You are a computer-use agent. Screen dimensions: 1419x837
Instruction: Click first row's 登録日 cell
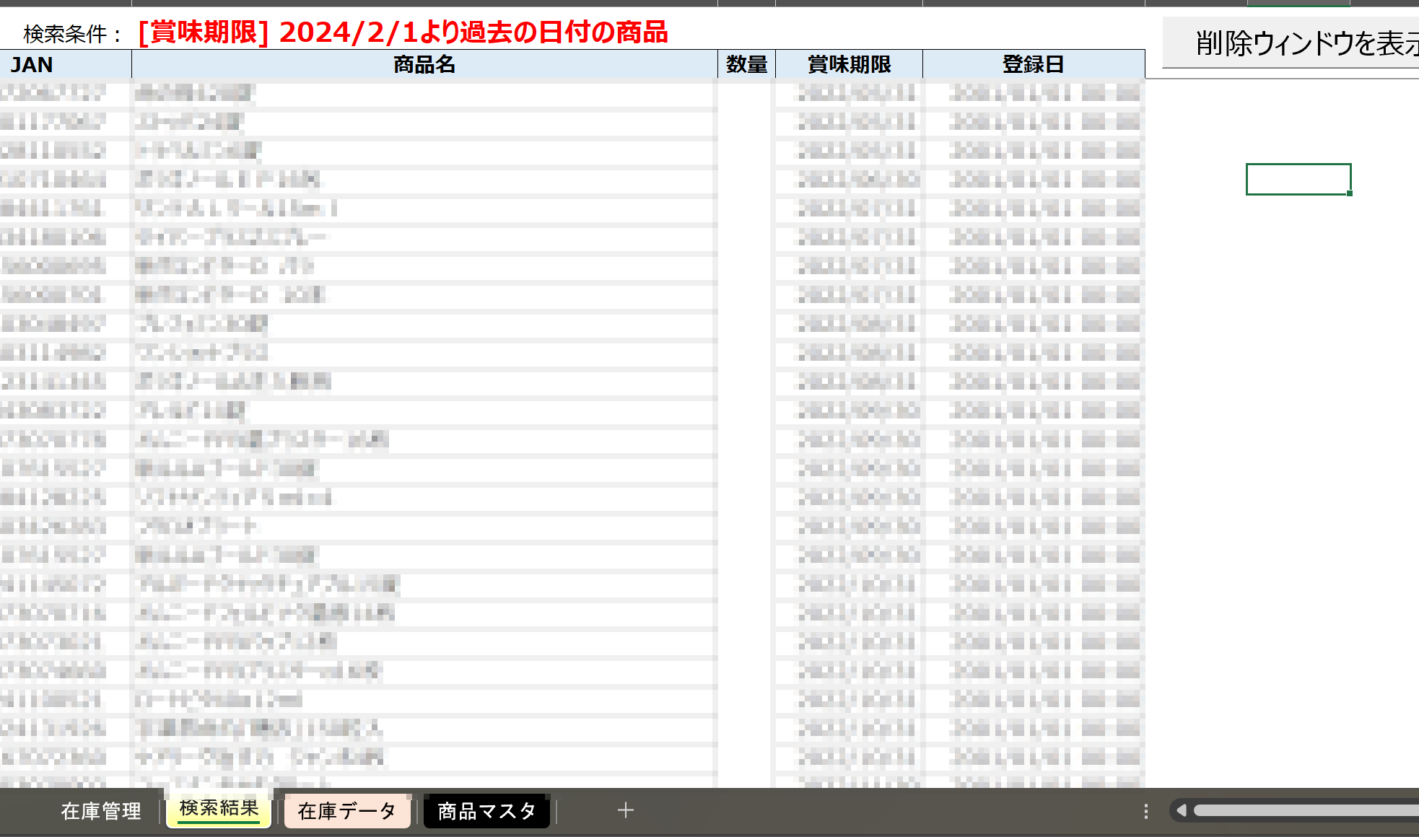coord(1034,93)
